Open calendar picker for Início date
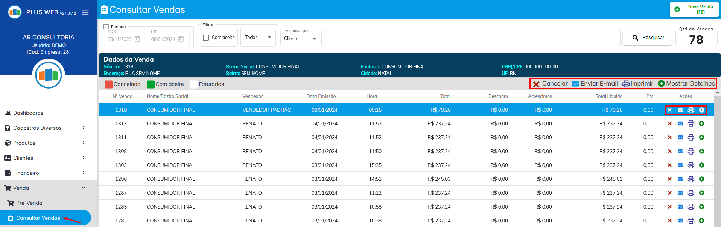This screenshot has height=227, width=721. 137,39
